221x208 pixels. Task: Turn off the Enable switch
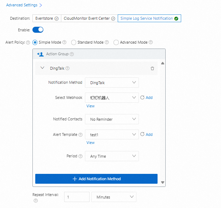38,30
